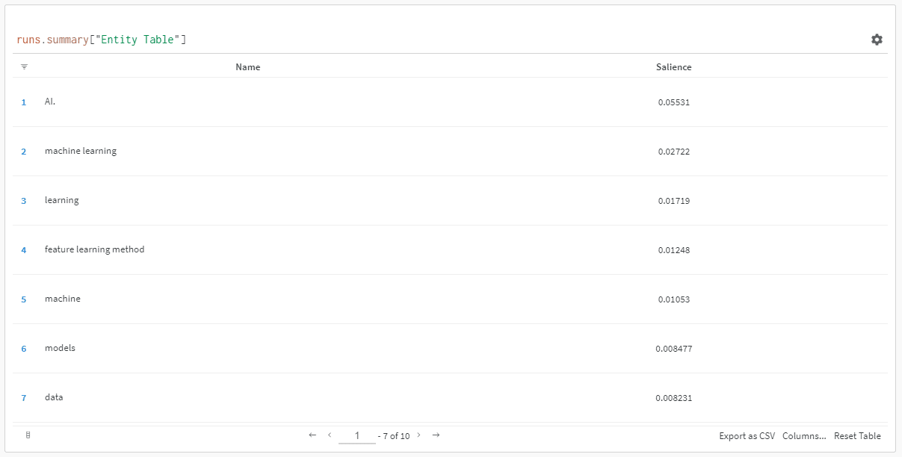This screenshot has height=457, width=902.
Task: Sort by the Salience column header
Action: (x=673, y=67)
